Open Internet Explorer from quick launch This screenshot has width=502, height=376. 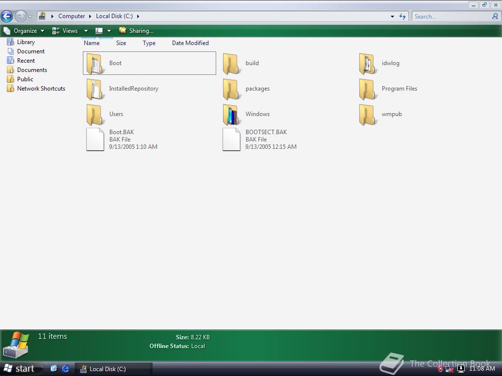pos(65,369)
